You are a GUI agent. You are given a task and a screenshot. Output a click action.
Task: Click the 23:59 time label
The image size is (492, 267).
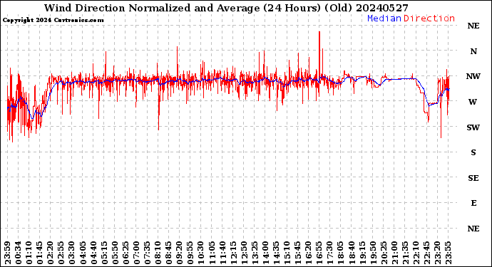[8, 253]
